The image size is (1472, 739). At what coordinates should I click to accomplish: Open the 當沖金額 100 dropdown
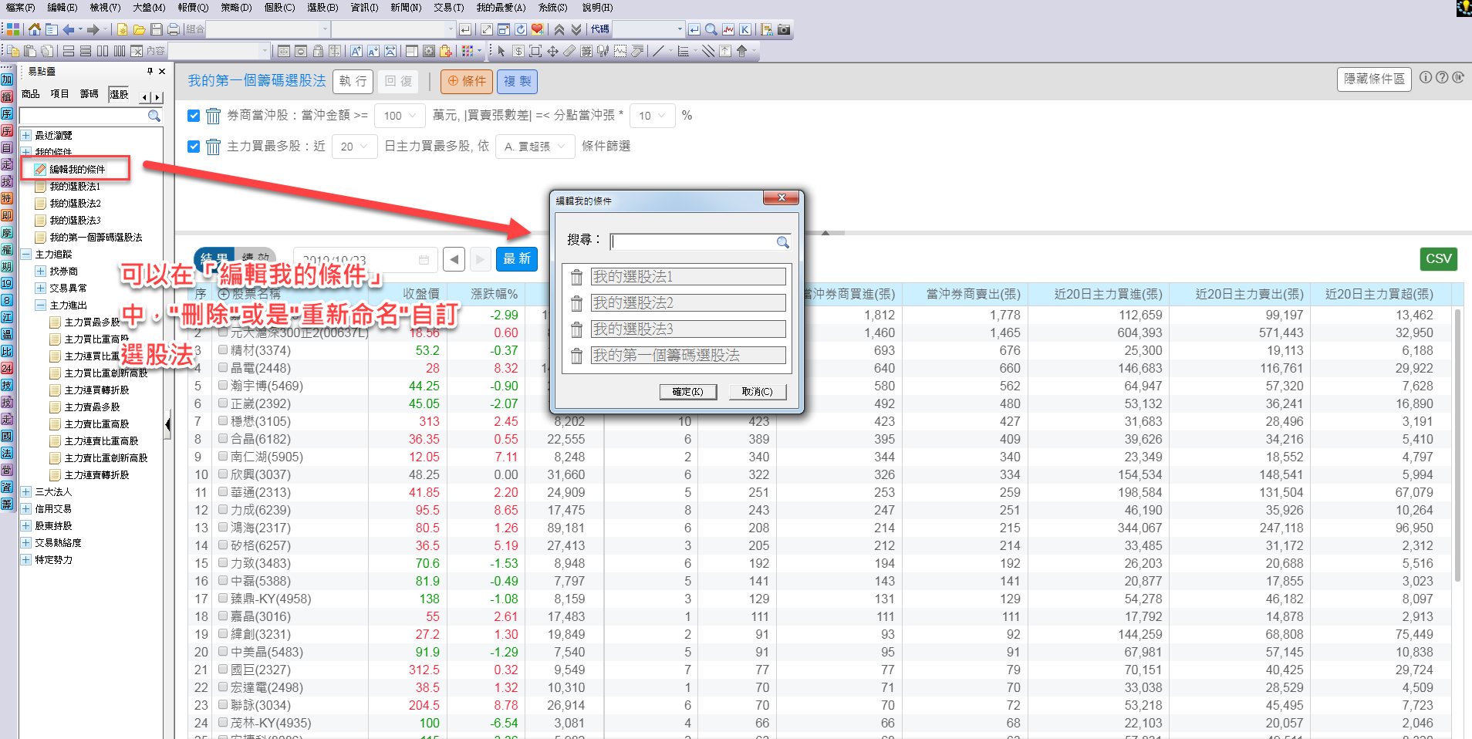pyautogui.click(x=400, y=116)
